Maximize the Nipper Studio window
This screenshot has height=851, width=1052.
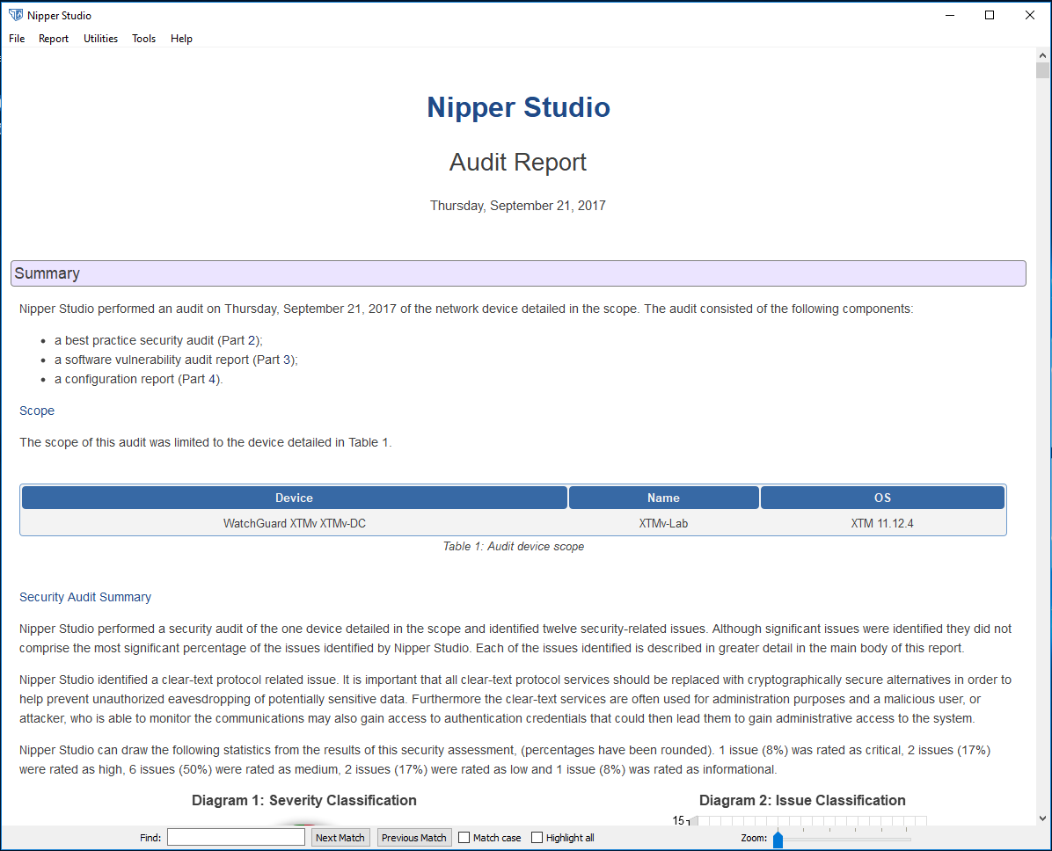pos(990,15)
